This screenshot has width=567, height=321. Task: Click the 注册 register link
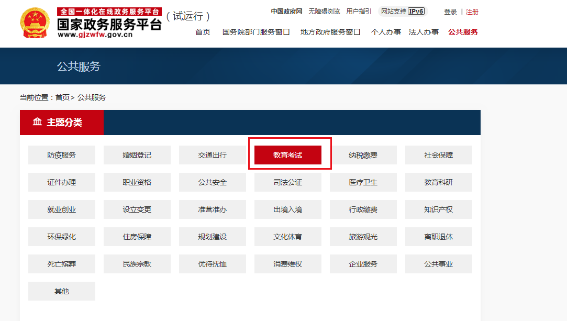472,12
